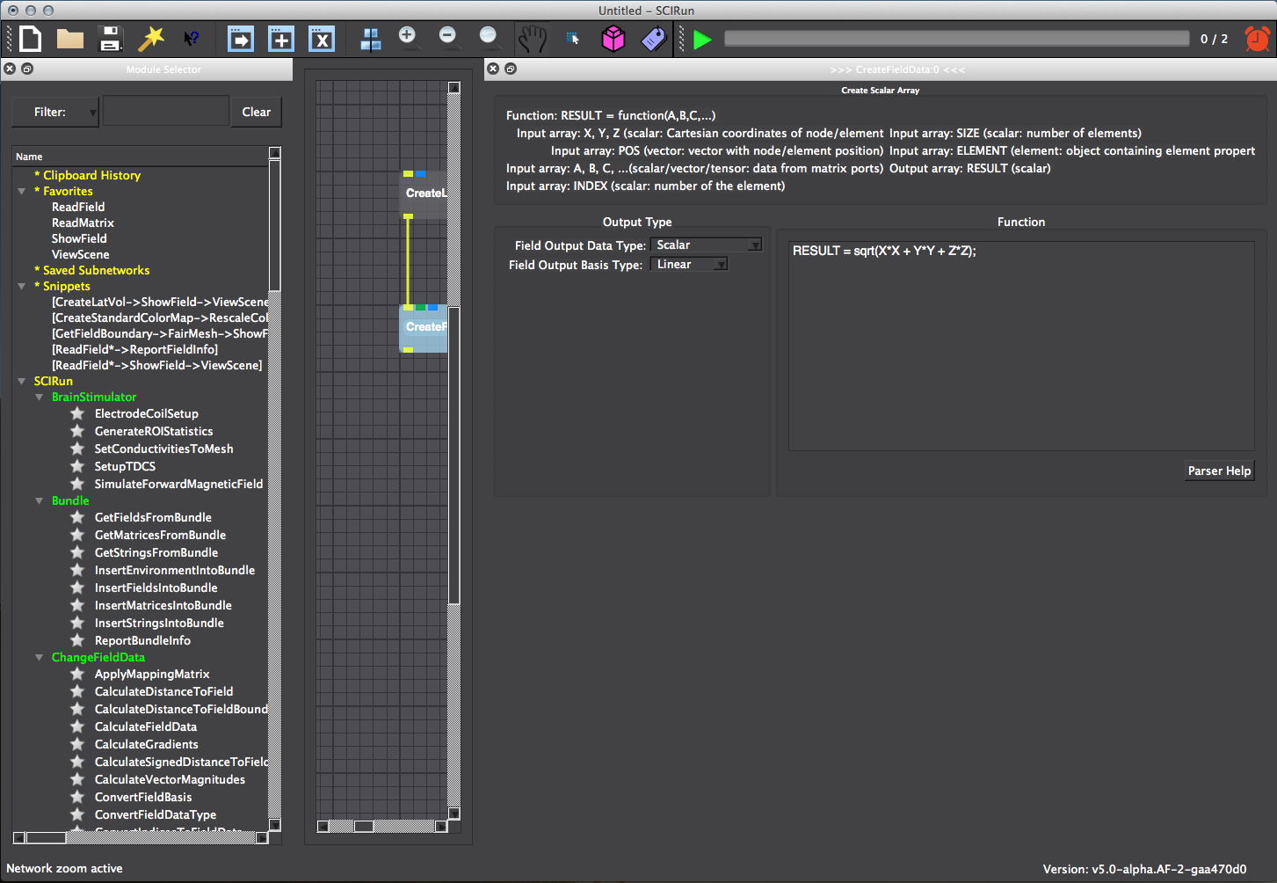
Task: Click the arrow window toolbar icon
Action: pos(241,39)
